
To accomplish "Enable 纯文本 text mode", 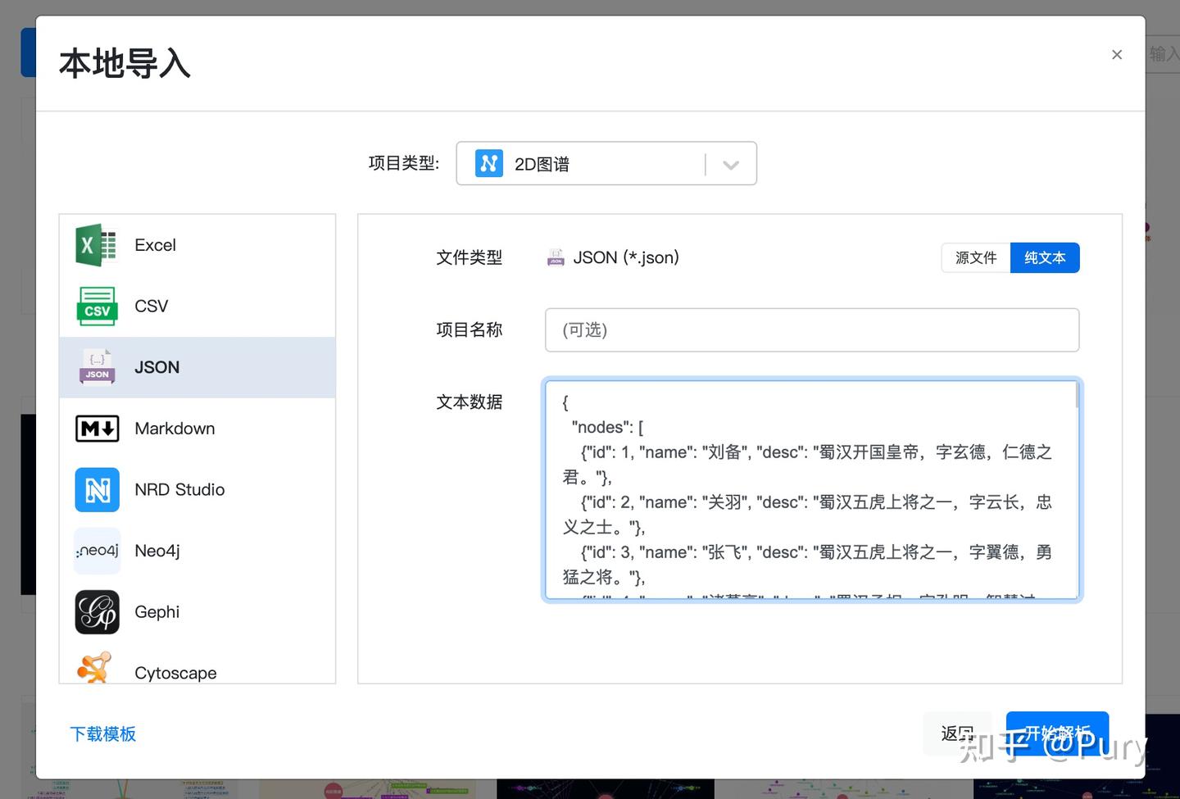I will coord(1045,257).
